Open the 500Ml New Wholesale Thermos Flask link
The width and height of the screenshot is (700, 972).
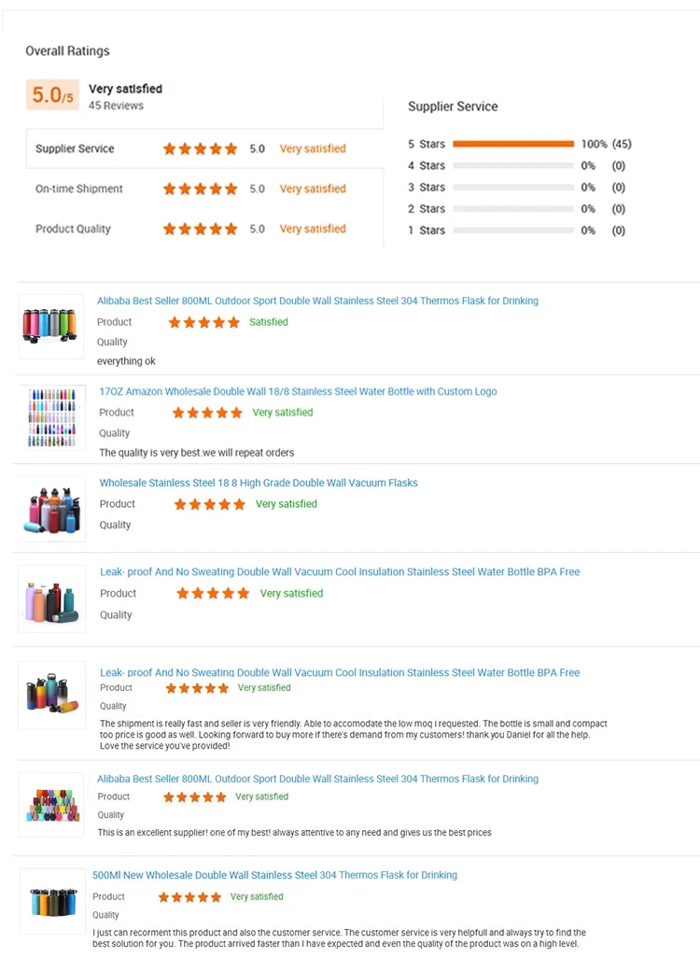(274, 875)
